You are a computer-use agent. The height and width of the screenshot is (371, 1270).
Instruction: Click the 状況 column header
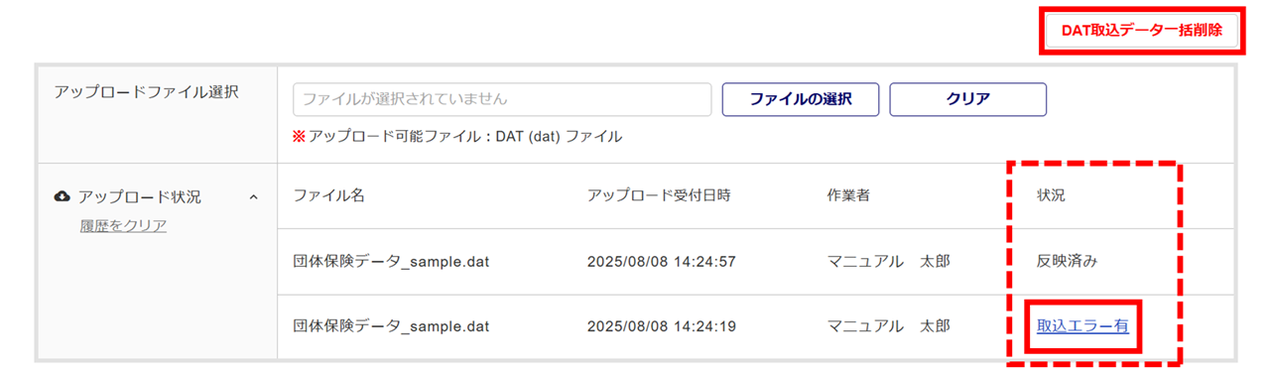1051,195
